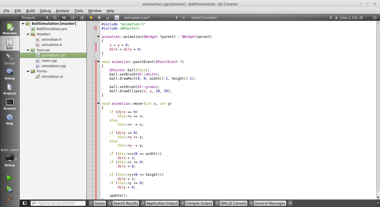
Task: Show the QML/JS Console pane
Action: pos(231,203)
